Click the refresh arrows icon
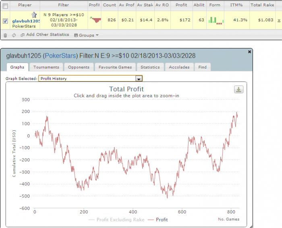 coord(14,35)
